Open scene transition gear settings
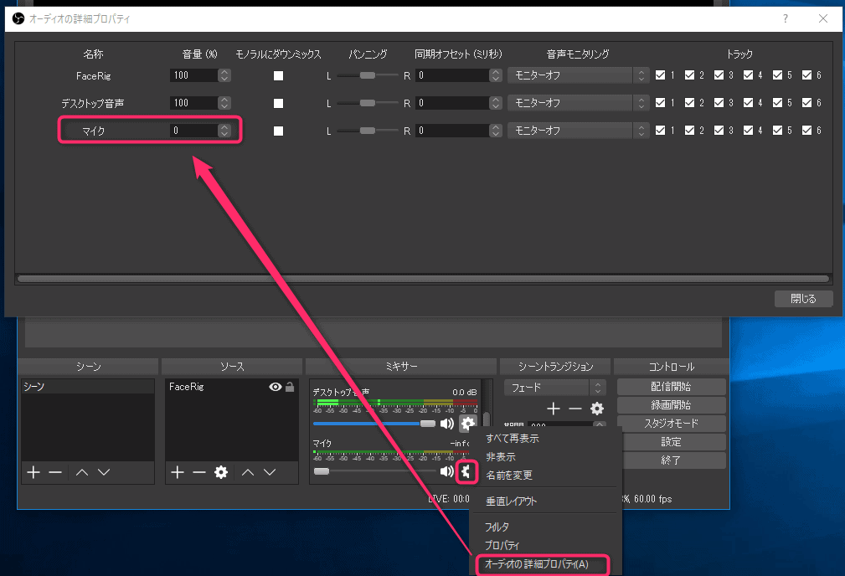Image resolution: width=845 pixels, height=576 pixels. pos(597,409)
